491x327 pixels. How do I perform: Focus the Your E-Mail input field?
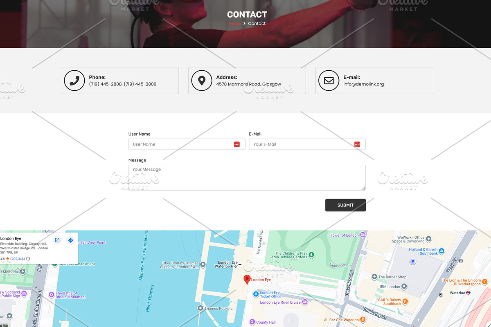coord(307,144)
